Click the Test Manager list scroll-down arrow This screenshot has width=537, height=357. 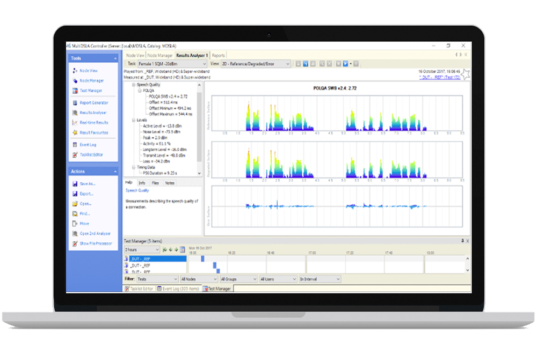(468, 270)
